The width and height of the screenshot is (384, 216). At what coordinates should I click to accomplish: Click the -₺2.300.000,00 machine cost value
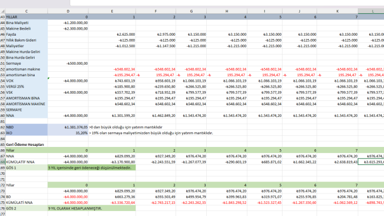pyautogui.click(x=68, y=29)
